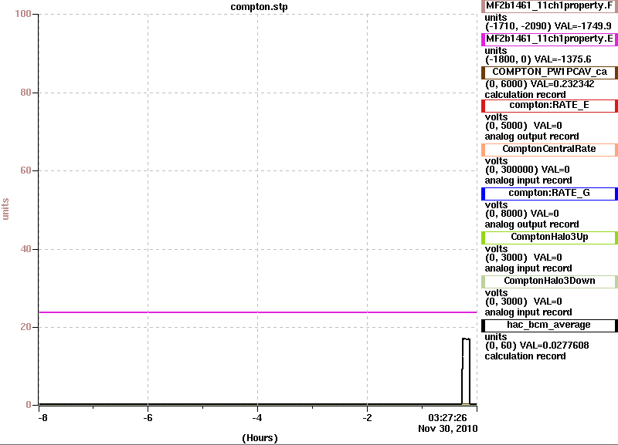Select the ComptonHalo3Up legend entry
Image resolution: width=618 pixels, height=445 pixels.
pos(549,237)
